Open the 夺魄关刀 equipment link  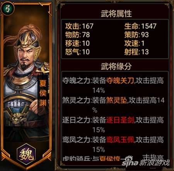120,81
